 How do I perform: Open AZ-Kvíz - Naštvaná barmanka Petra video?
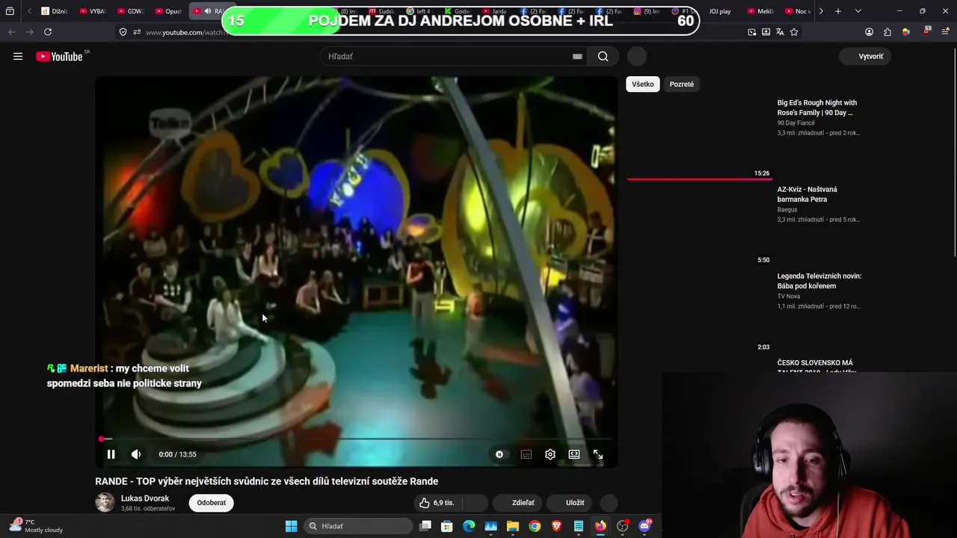807,194
